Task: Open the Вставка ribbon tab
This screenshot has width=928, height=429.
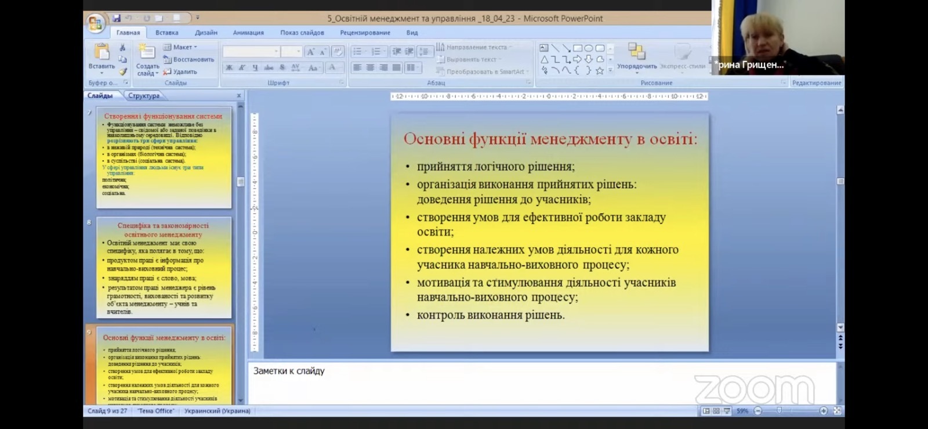Action: point(166,33)
